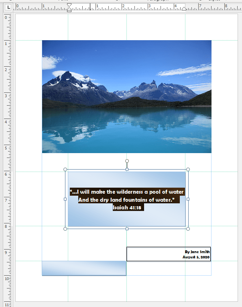Screen dimensions: 242x307
Task: Click the bottom-right corner sizing handle
Action: tap(188, 229)
